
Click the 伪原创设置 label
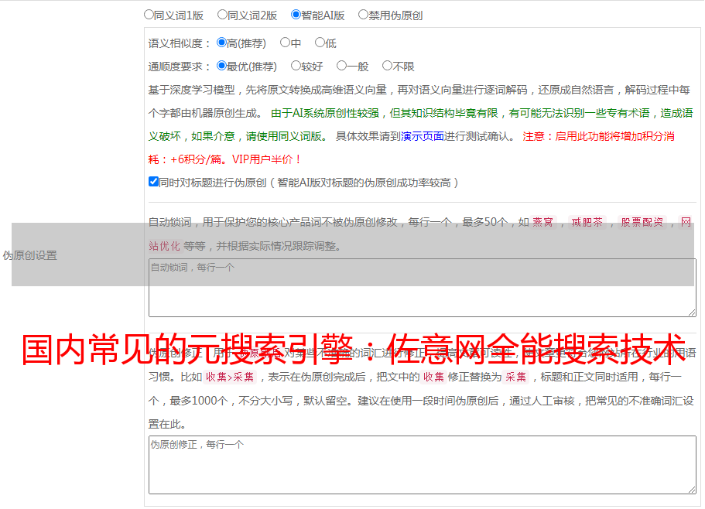[30, 255]
